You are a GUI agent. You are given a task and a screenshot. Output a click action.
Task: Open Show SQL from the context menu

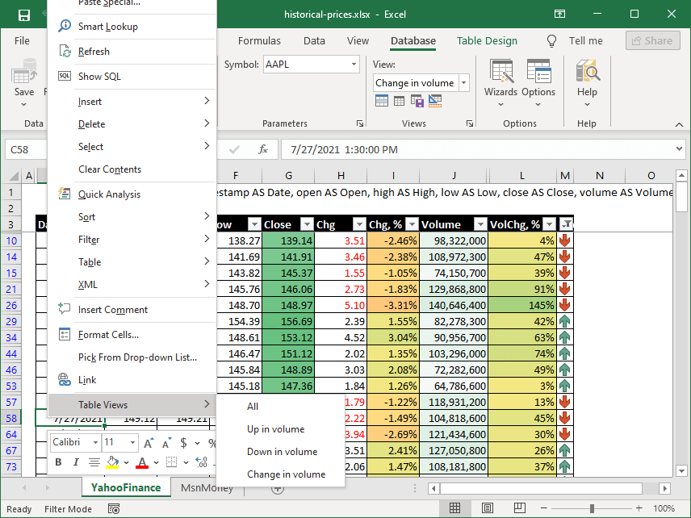[97, 77]
